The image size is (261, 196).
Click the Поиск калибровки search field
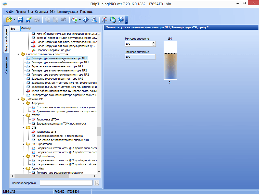[66, 183]
